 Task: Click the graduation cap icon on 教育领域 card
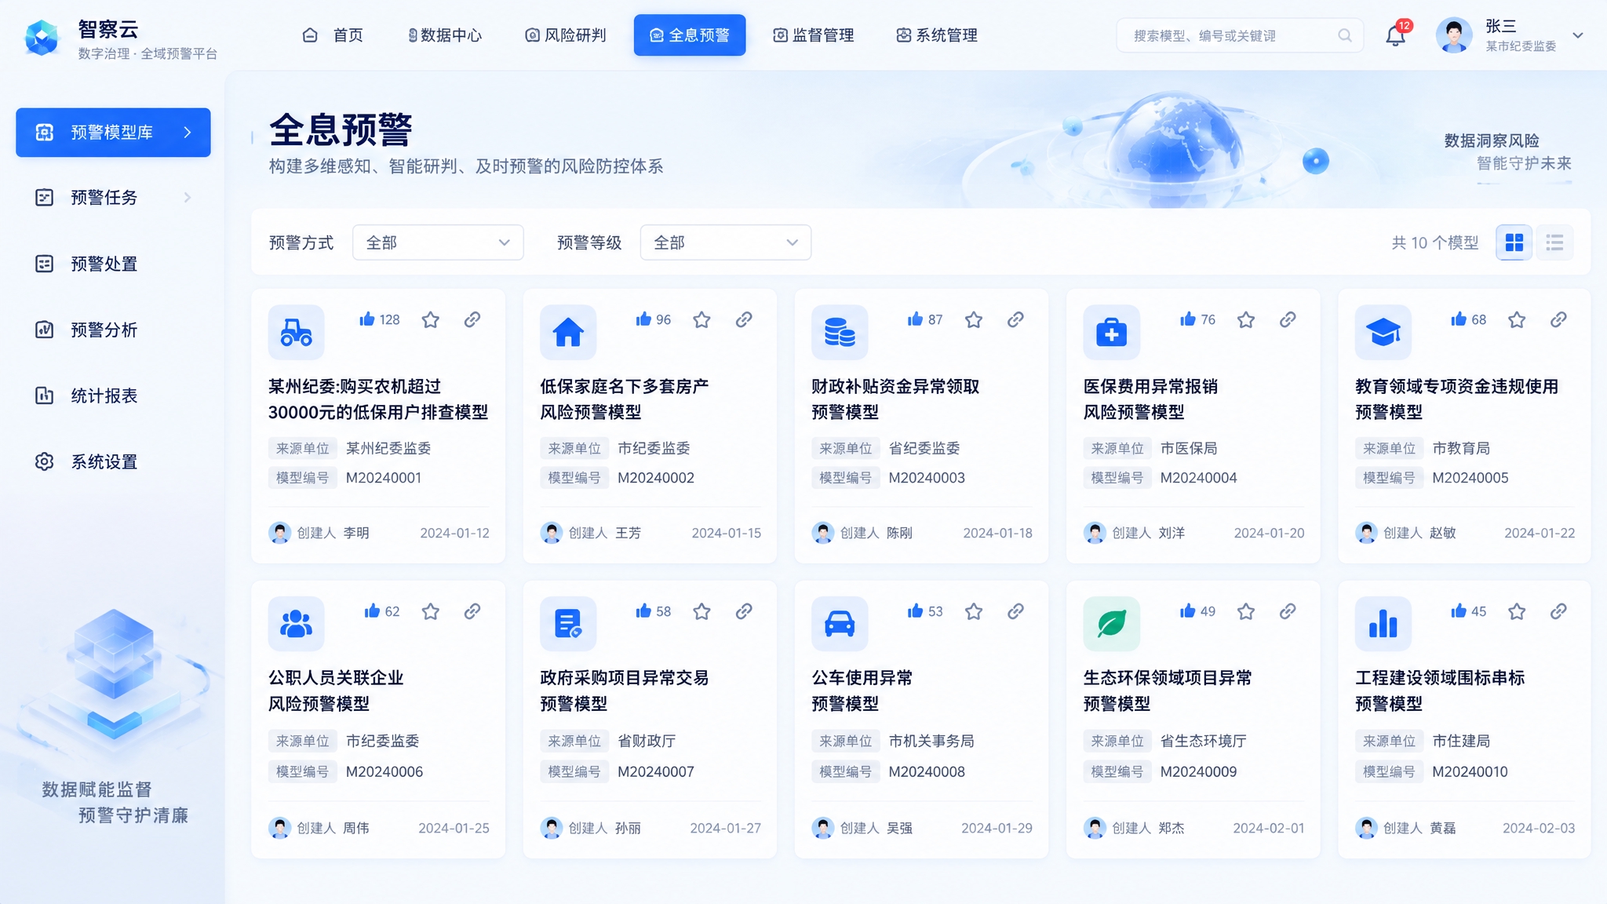pos(1383,333)
